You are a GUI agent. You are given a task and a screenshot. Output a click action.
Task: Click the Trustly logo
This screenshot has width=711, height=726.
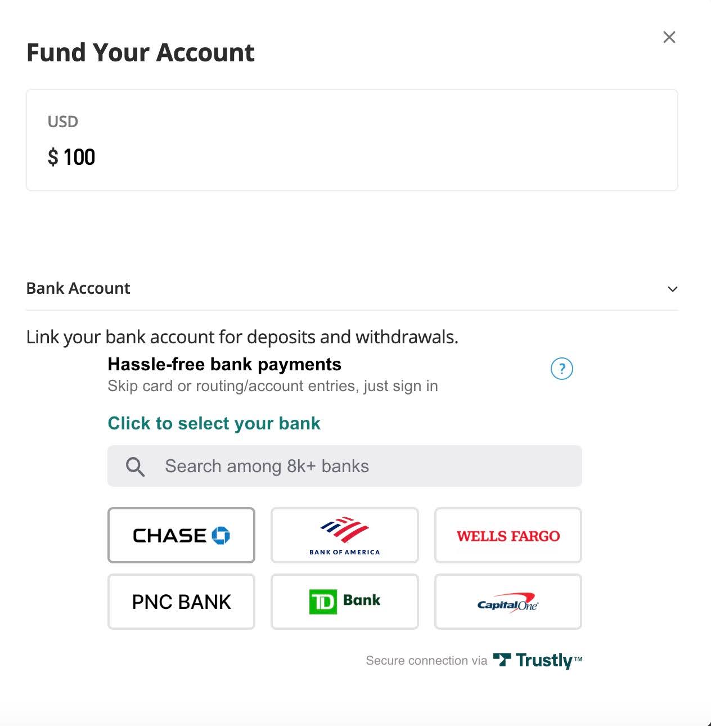click(x=538, y=660)
